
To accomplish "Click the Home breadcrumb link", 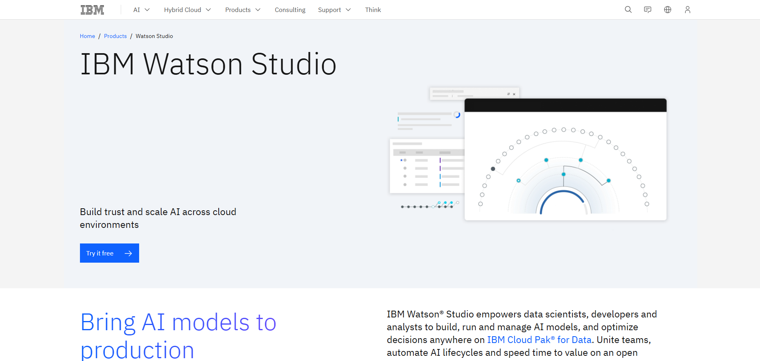I will [x=87, y=36].
